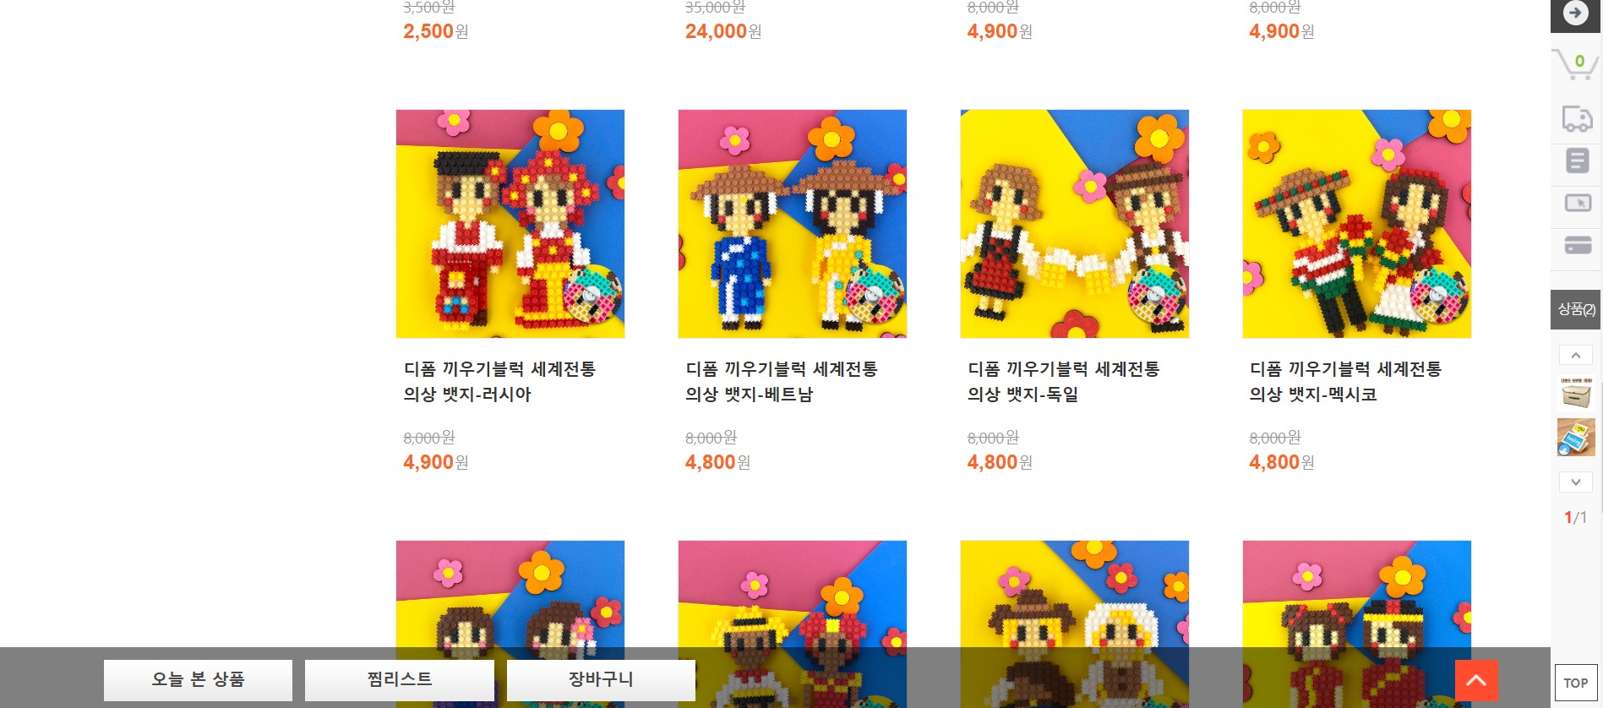Click the delivery truck tracking icon

pyautogui.click(x=1577, y=119)
